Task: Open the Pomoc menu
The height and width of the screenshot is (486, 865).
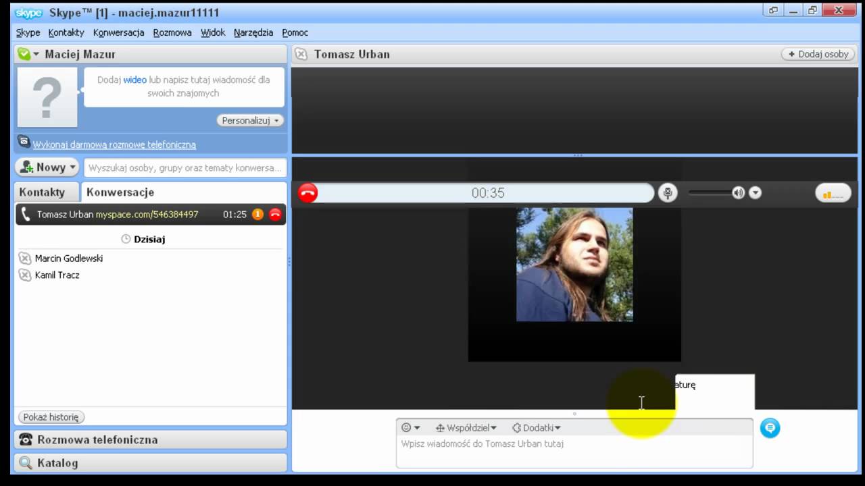Action: pos(295,32)
